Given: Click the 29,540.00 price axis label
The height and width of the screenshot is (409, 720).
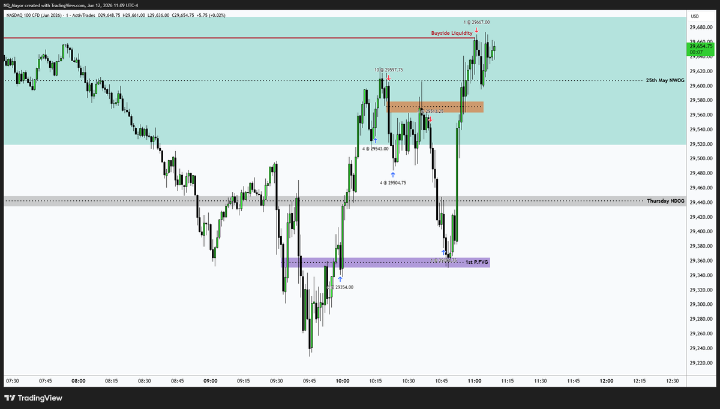Looking at the screenshot, I should pos(701,130).
